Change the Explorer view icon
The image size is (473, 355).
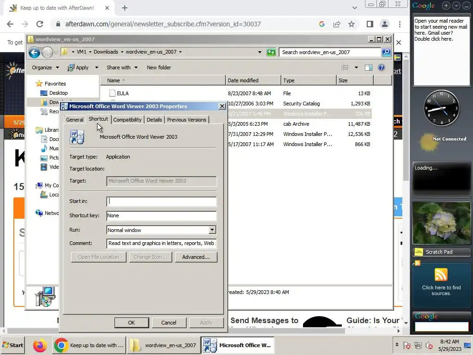[x=345, y=67]
